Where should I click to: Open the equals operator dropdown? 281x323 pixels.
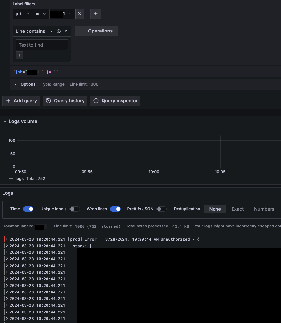(x=41, y=14)
